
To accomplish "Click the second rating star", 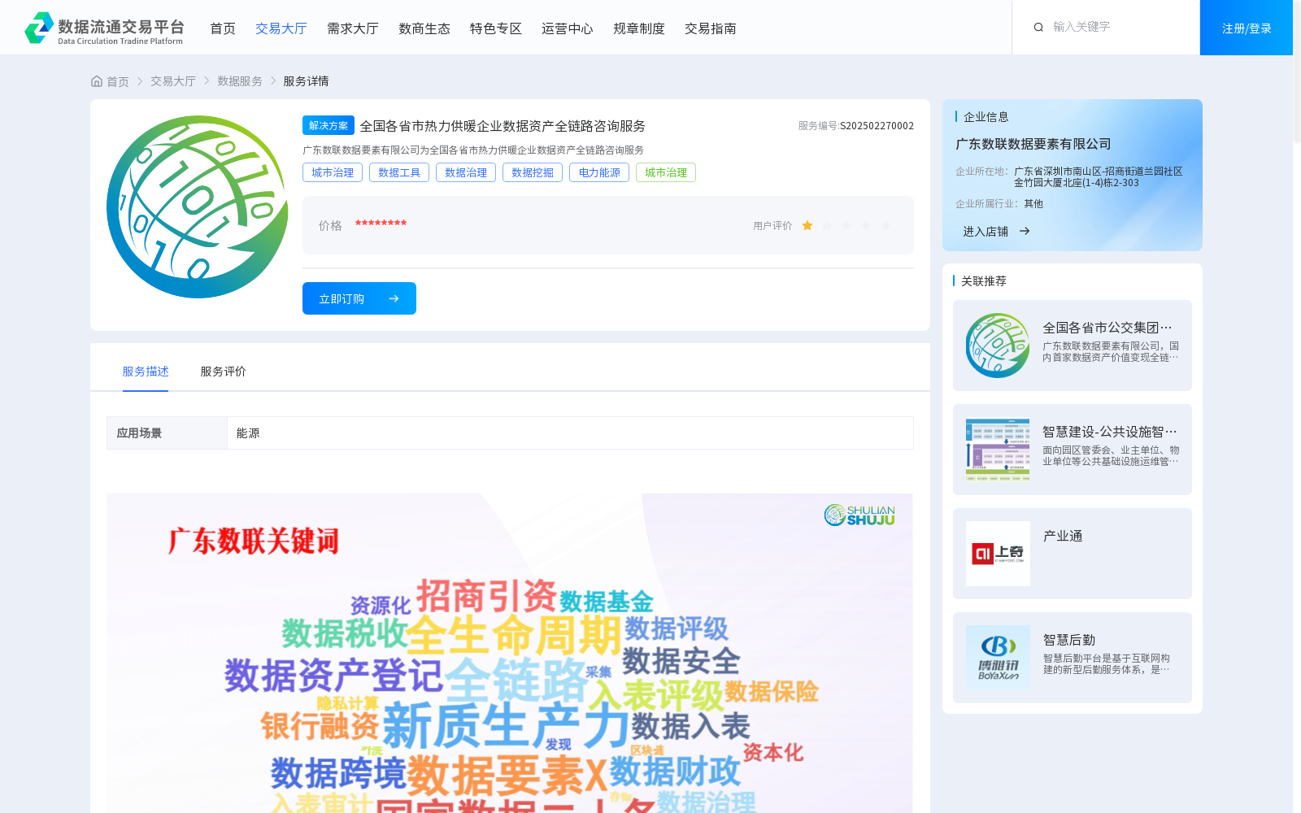I will point(827,226).
